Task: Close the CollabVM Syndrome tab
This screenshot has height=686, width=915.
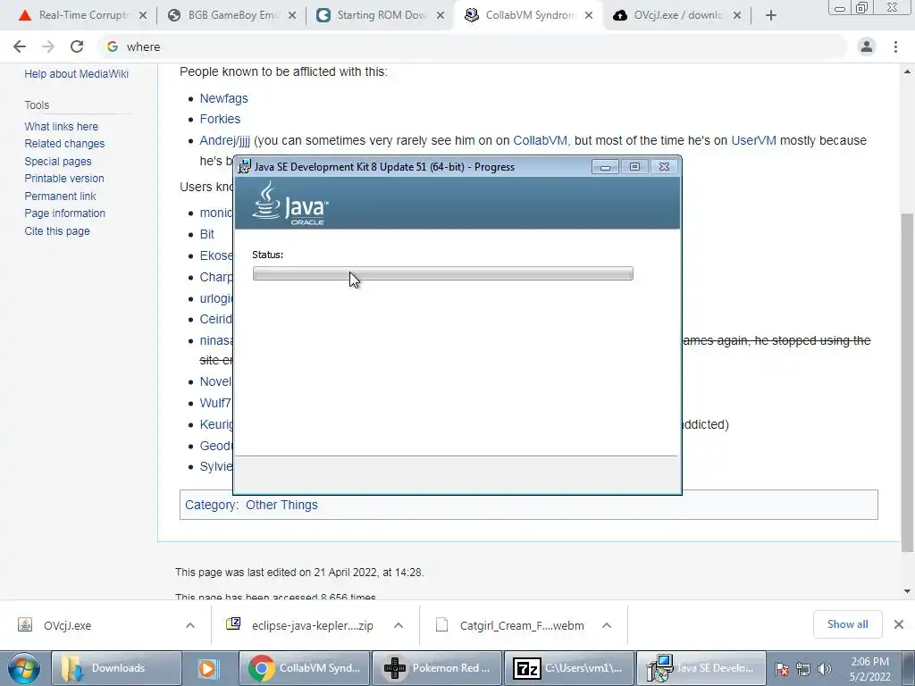Action: click(589, 15)
